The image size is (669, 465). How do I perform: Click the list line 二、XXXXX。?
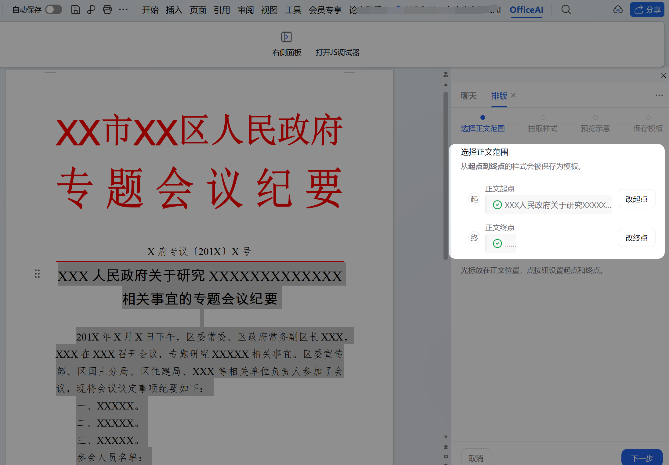tap(109, 423)
